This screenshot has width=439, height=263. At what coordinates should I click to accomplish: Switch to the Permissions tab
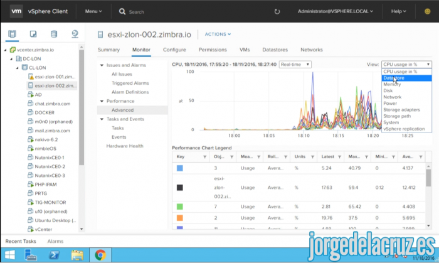213,50
